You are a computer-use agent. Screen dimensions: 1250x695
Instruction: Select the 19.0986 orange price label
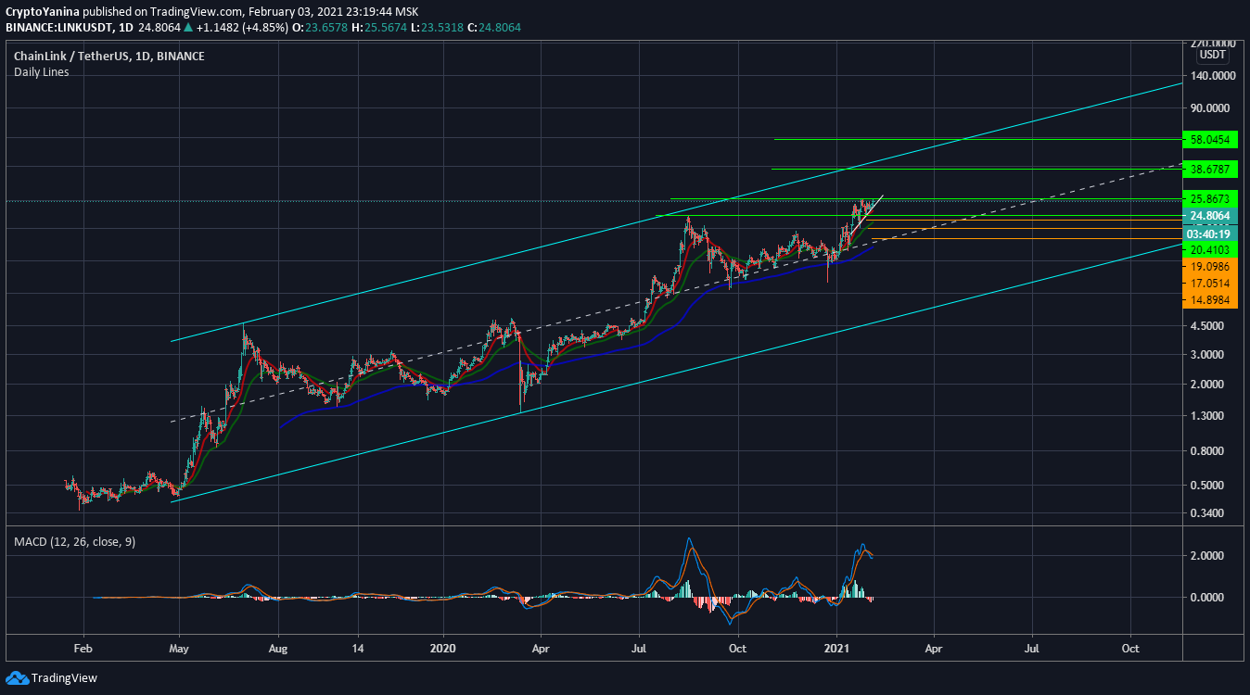point(1211,267)
